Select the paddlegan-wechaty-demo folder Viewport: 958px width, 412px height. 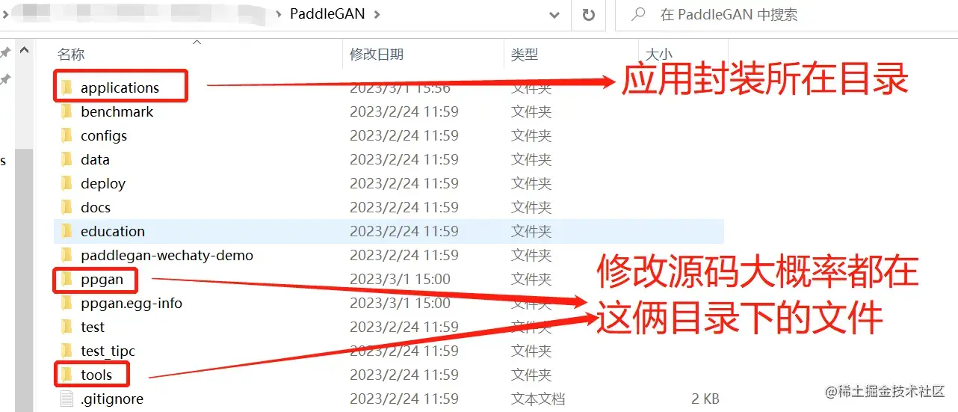(167, 256)
